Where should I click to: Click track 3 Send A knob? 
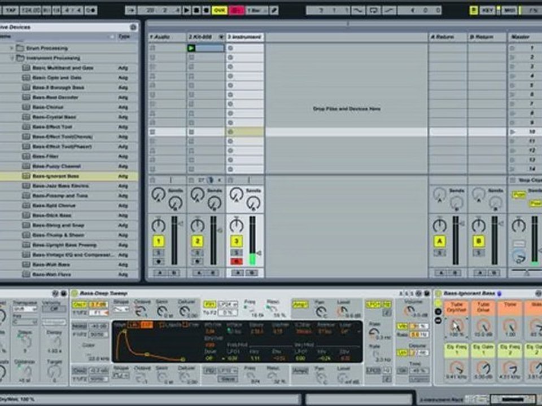(x=236, y=195)
